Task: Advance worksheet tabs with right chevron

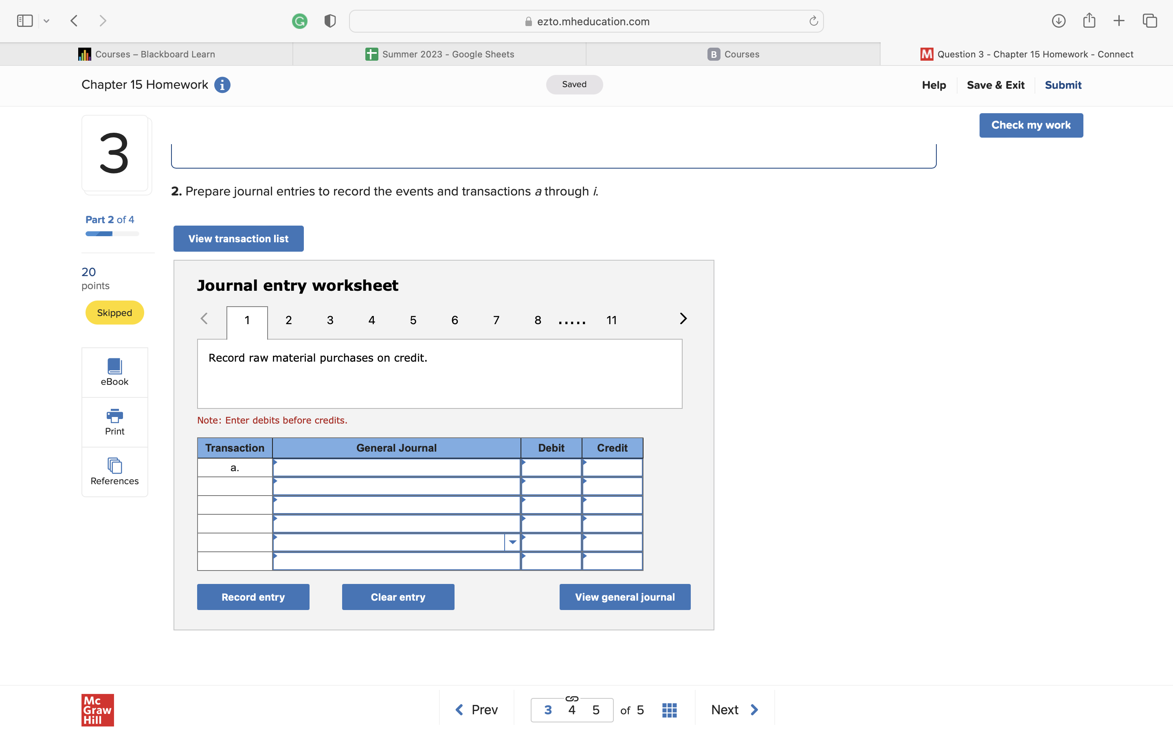Action: [683, 318]
